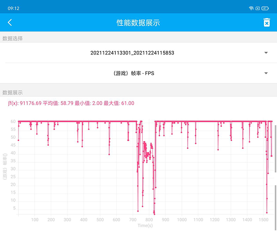Click the (游戏)帧率 - FPS selector text
Viewport: 277px width, 231px height.
pyautogui.click(x=132, y=73)
